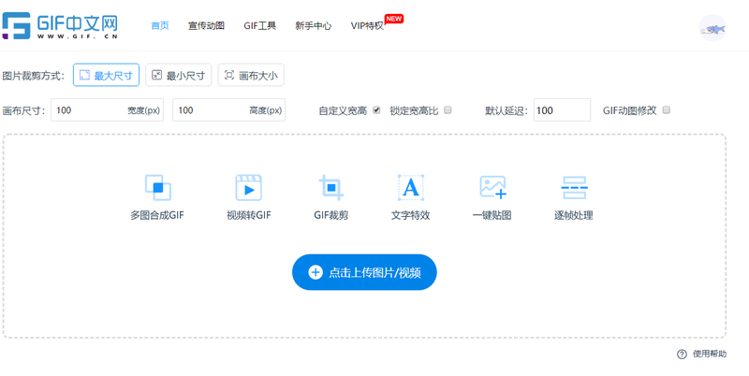This screenshot has width=749, height=376.
Task: Select the 最大尺寸 crop mode
Action: tap(106, 75)
